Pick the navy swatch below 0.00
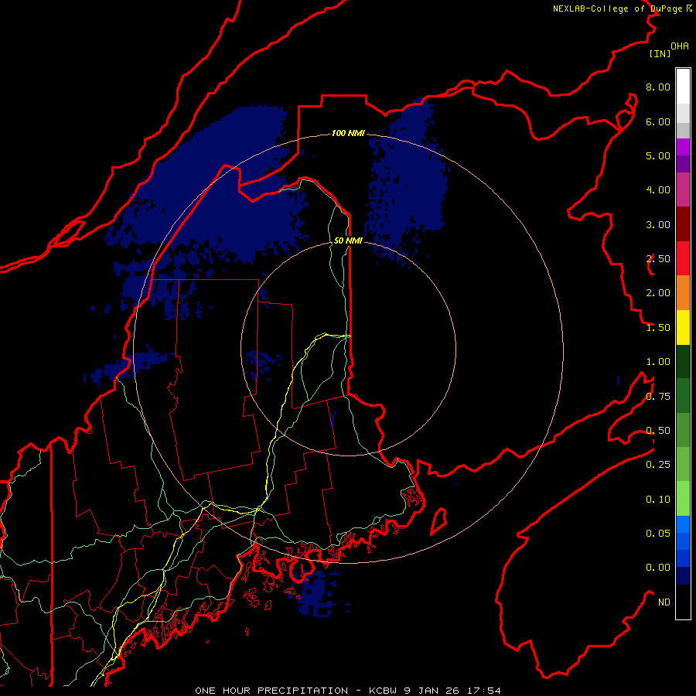Image resolution: width=696 pixels, height=696 pixels. [683, 575]
